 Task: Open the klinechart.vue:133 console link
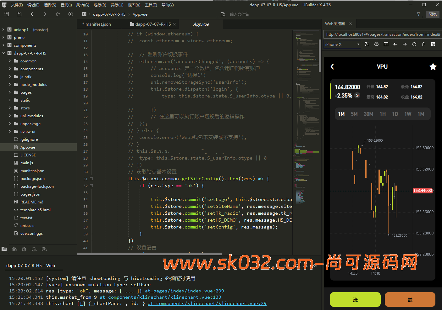click(x=160, y=297)
